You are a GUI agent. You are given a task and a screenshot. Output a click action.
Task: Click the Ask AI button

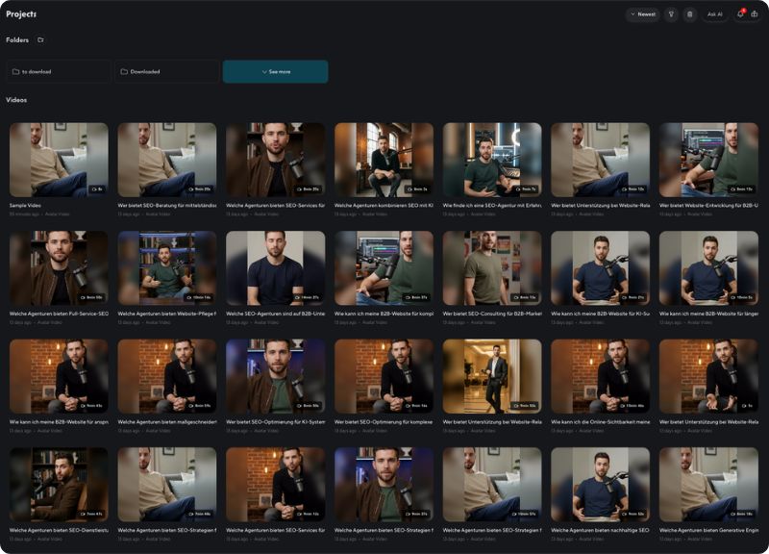[714, 14]
